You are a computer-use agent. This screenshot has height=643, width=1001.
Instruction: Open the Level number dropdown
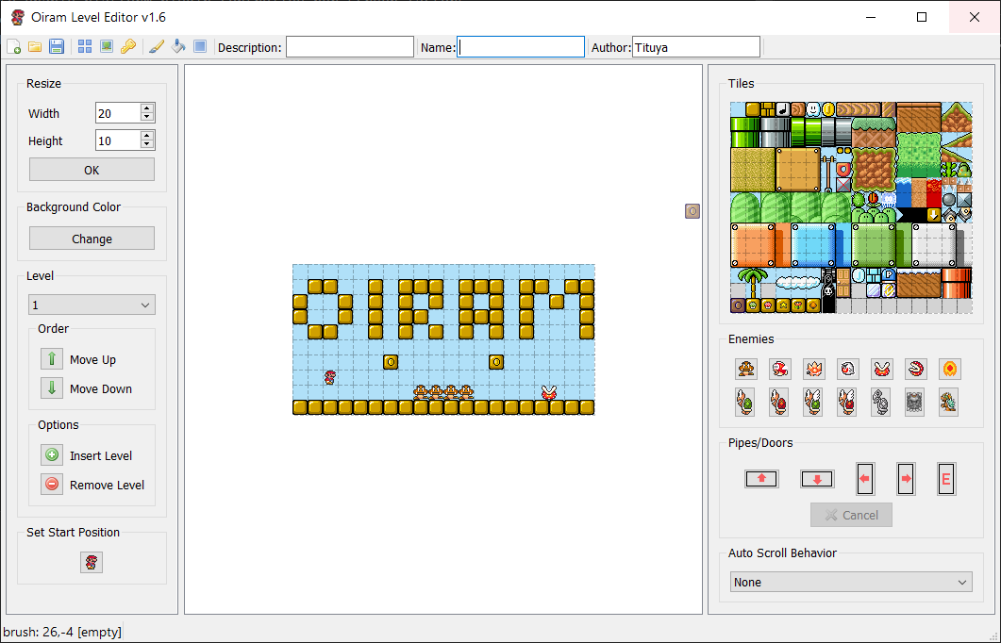pos(92,305)
